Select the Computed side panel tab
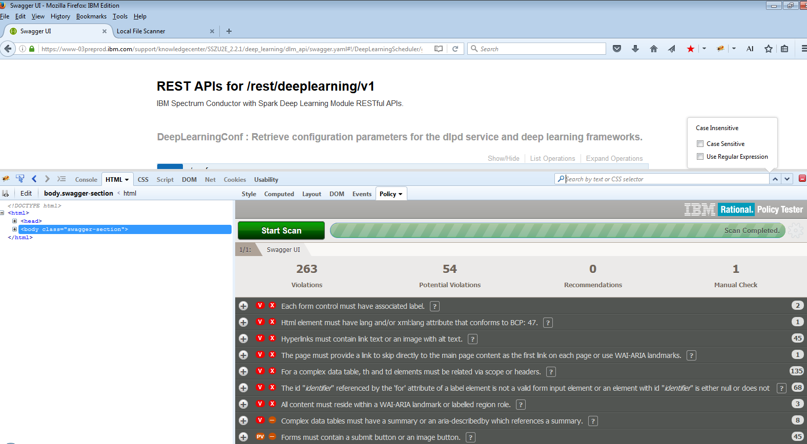Image resolution: width=807 pixels, height=444 pixels. [x=279, y=194]
